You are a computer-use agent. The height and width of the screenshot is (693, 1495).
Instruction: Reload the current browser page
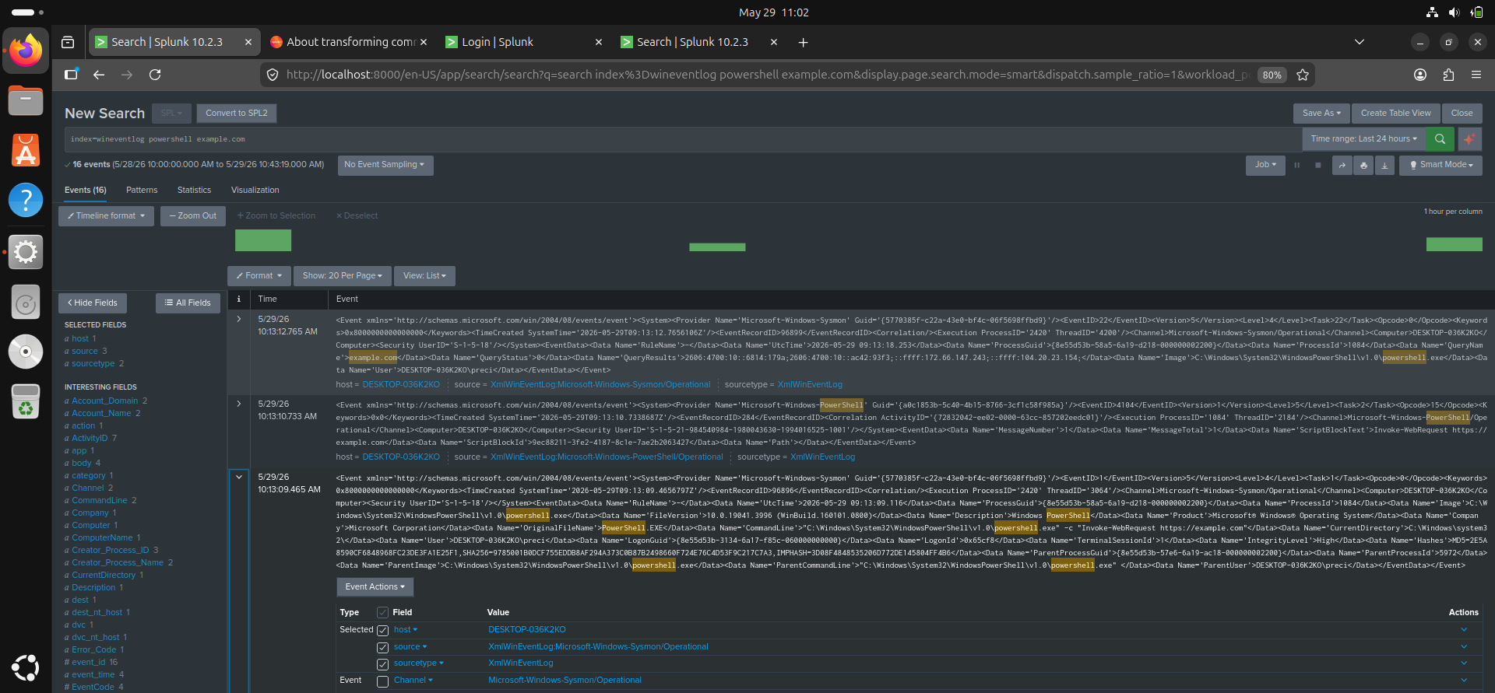pos(155,75)
